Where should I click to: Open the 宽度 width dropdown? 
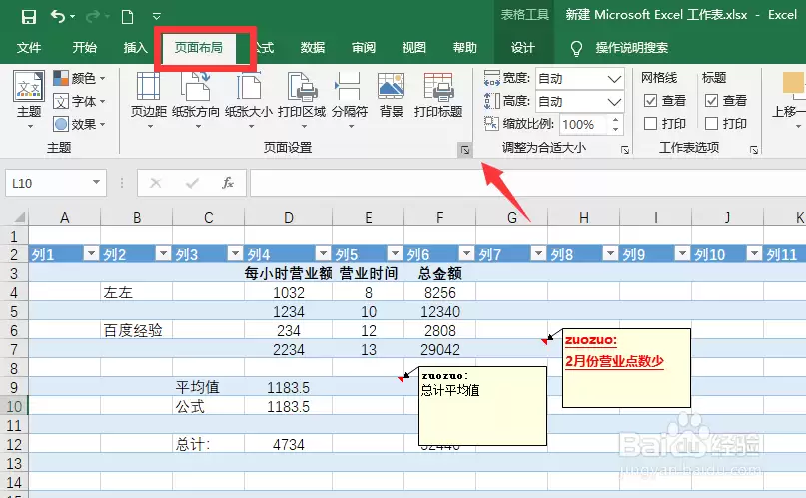tap(614, 79)
